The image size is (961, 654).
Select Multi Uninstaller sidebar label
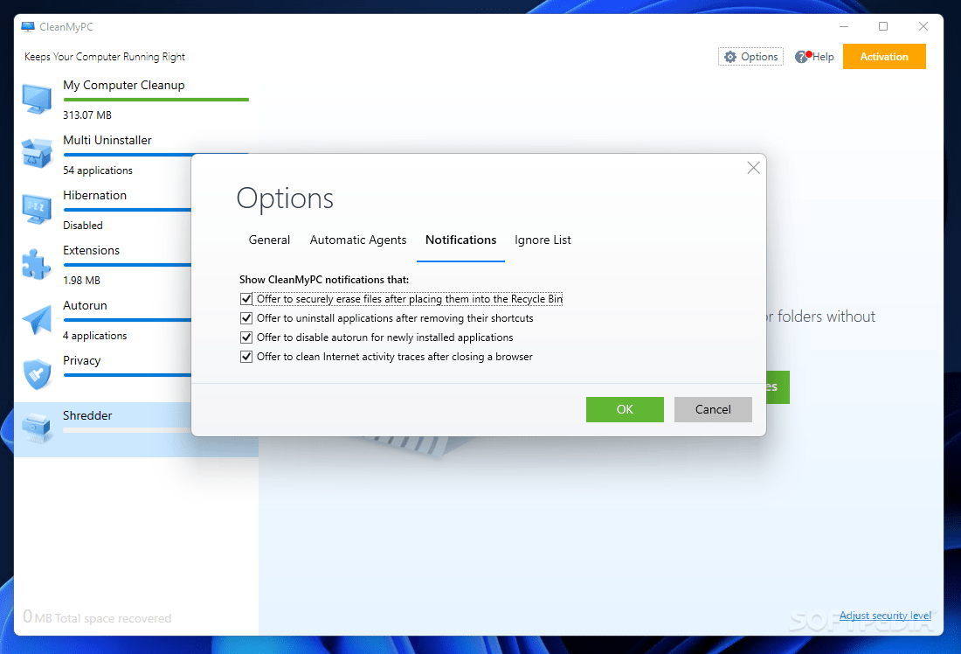(x=107, y=141)
